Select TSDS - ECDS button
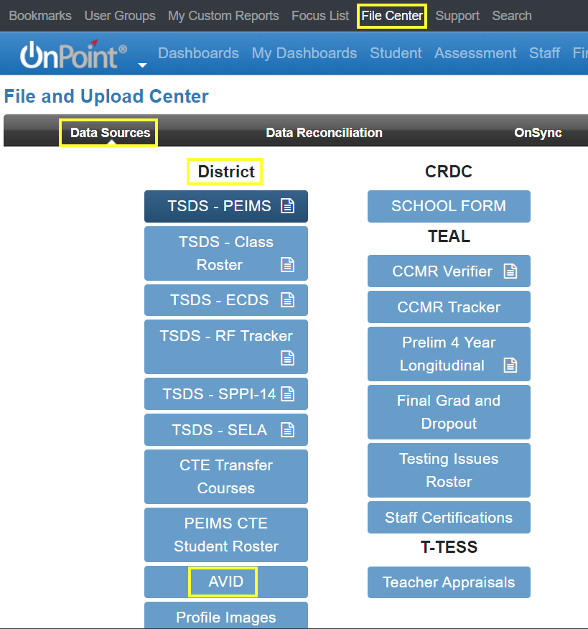 [x=226, y=300]
